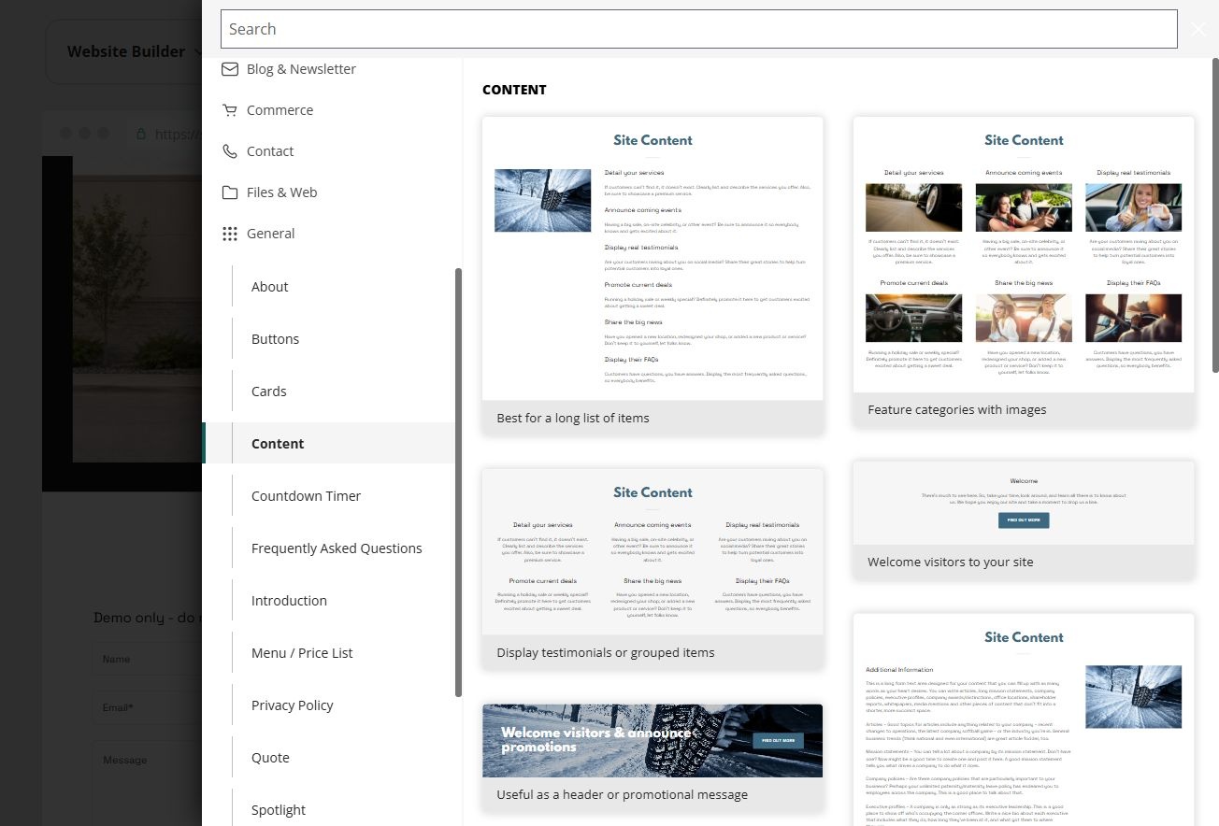Click the Email field in the background form
Screen dimensions: 1219x826
[147, 707]
